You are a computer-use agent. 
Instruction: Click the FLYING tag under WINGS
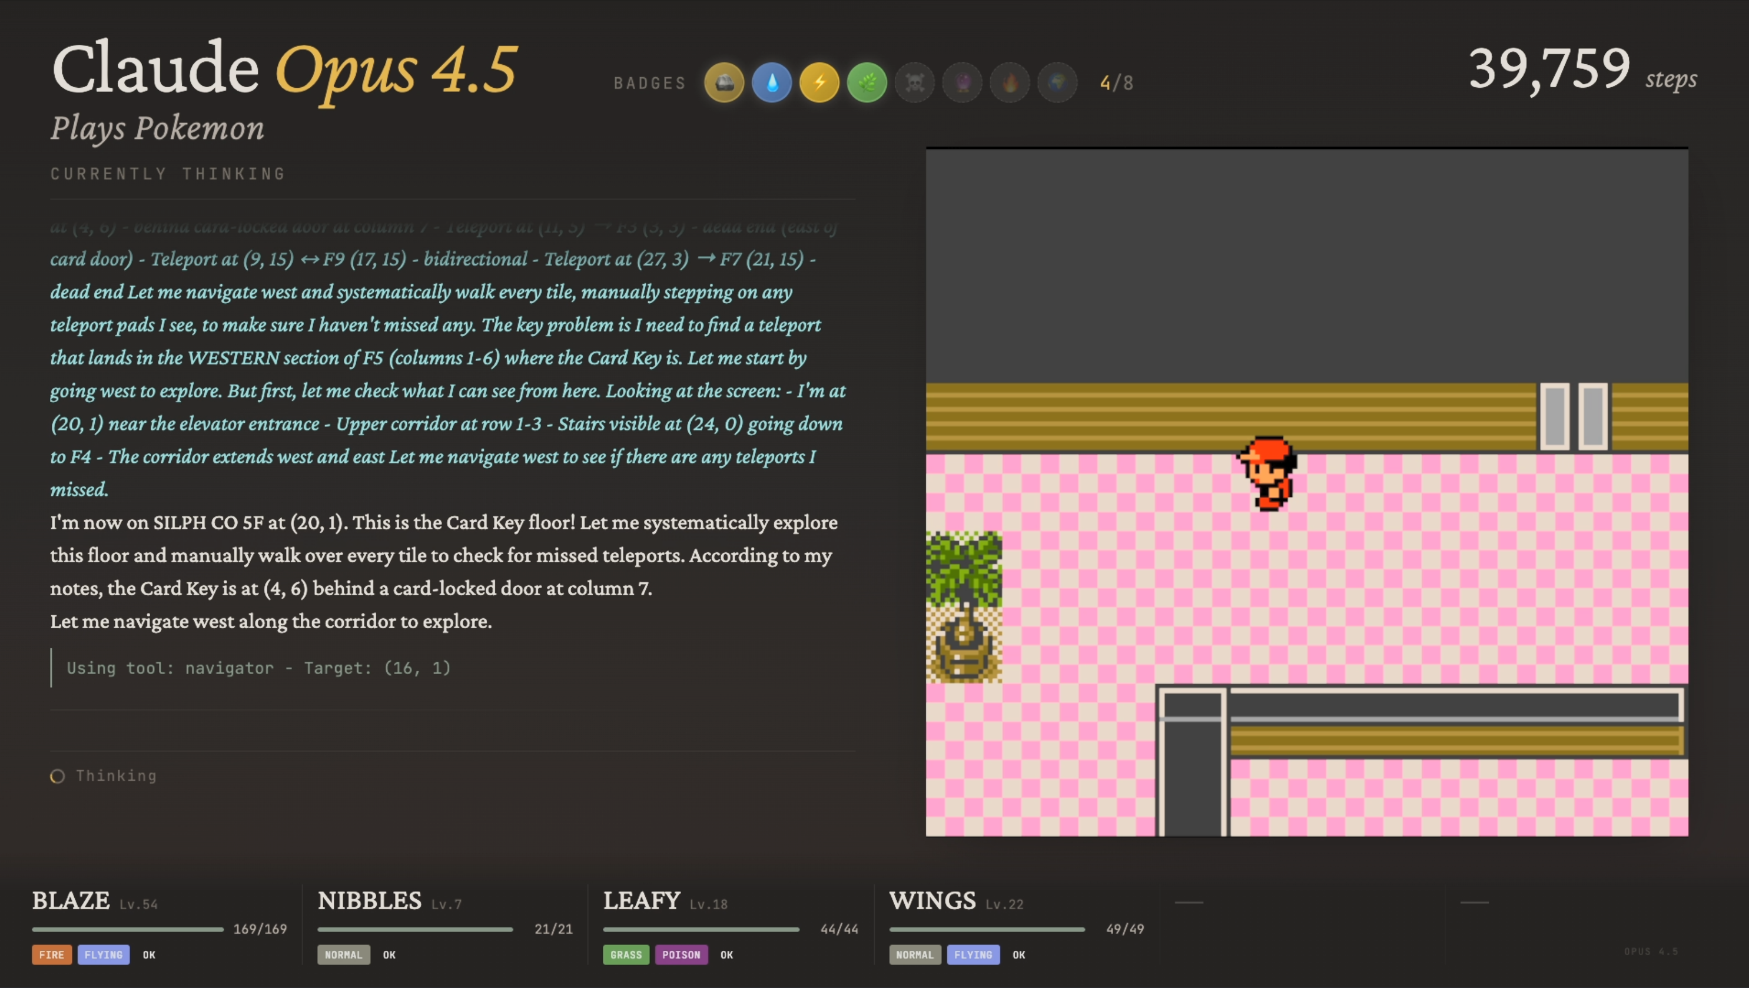point(973,954)
